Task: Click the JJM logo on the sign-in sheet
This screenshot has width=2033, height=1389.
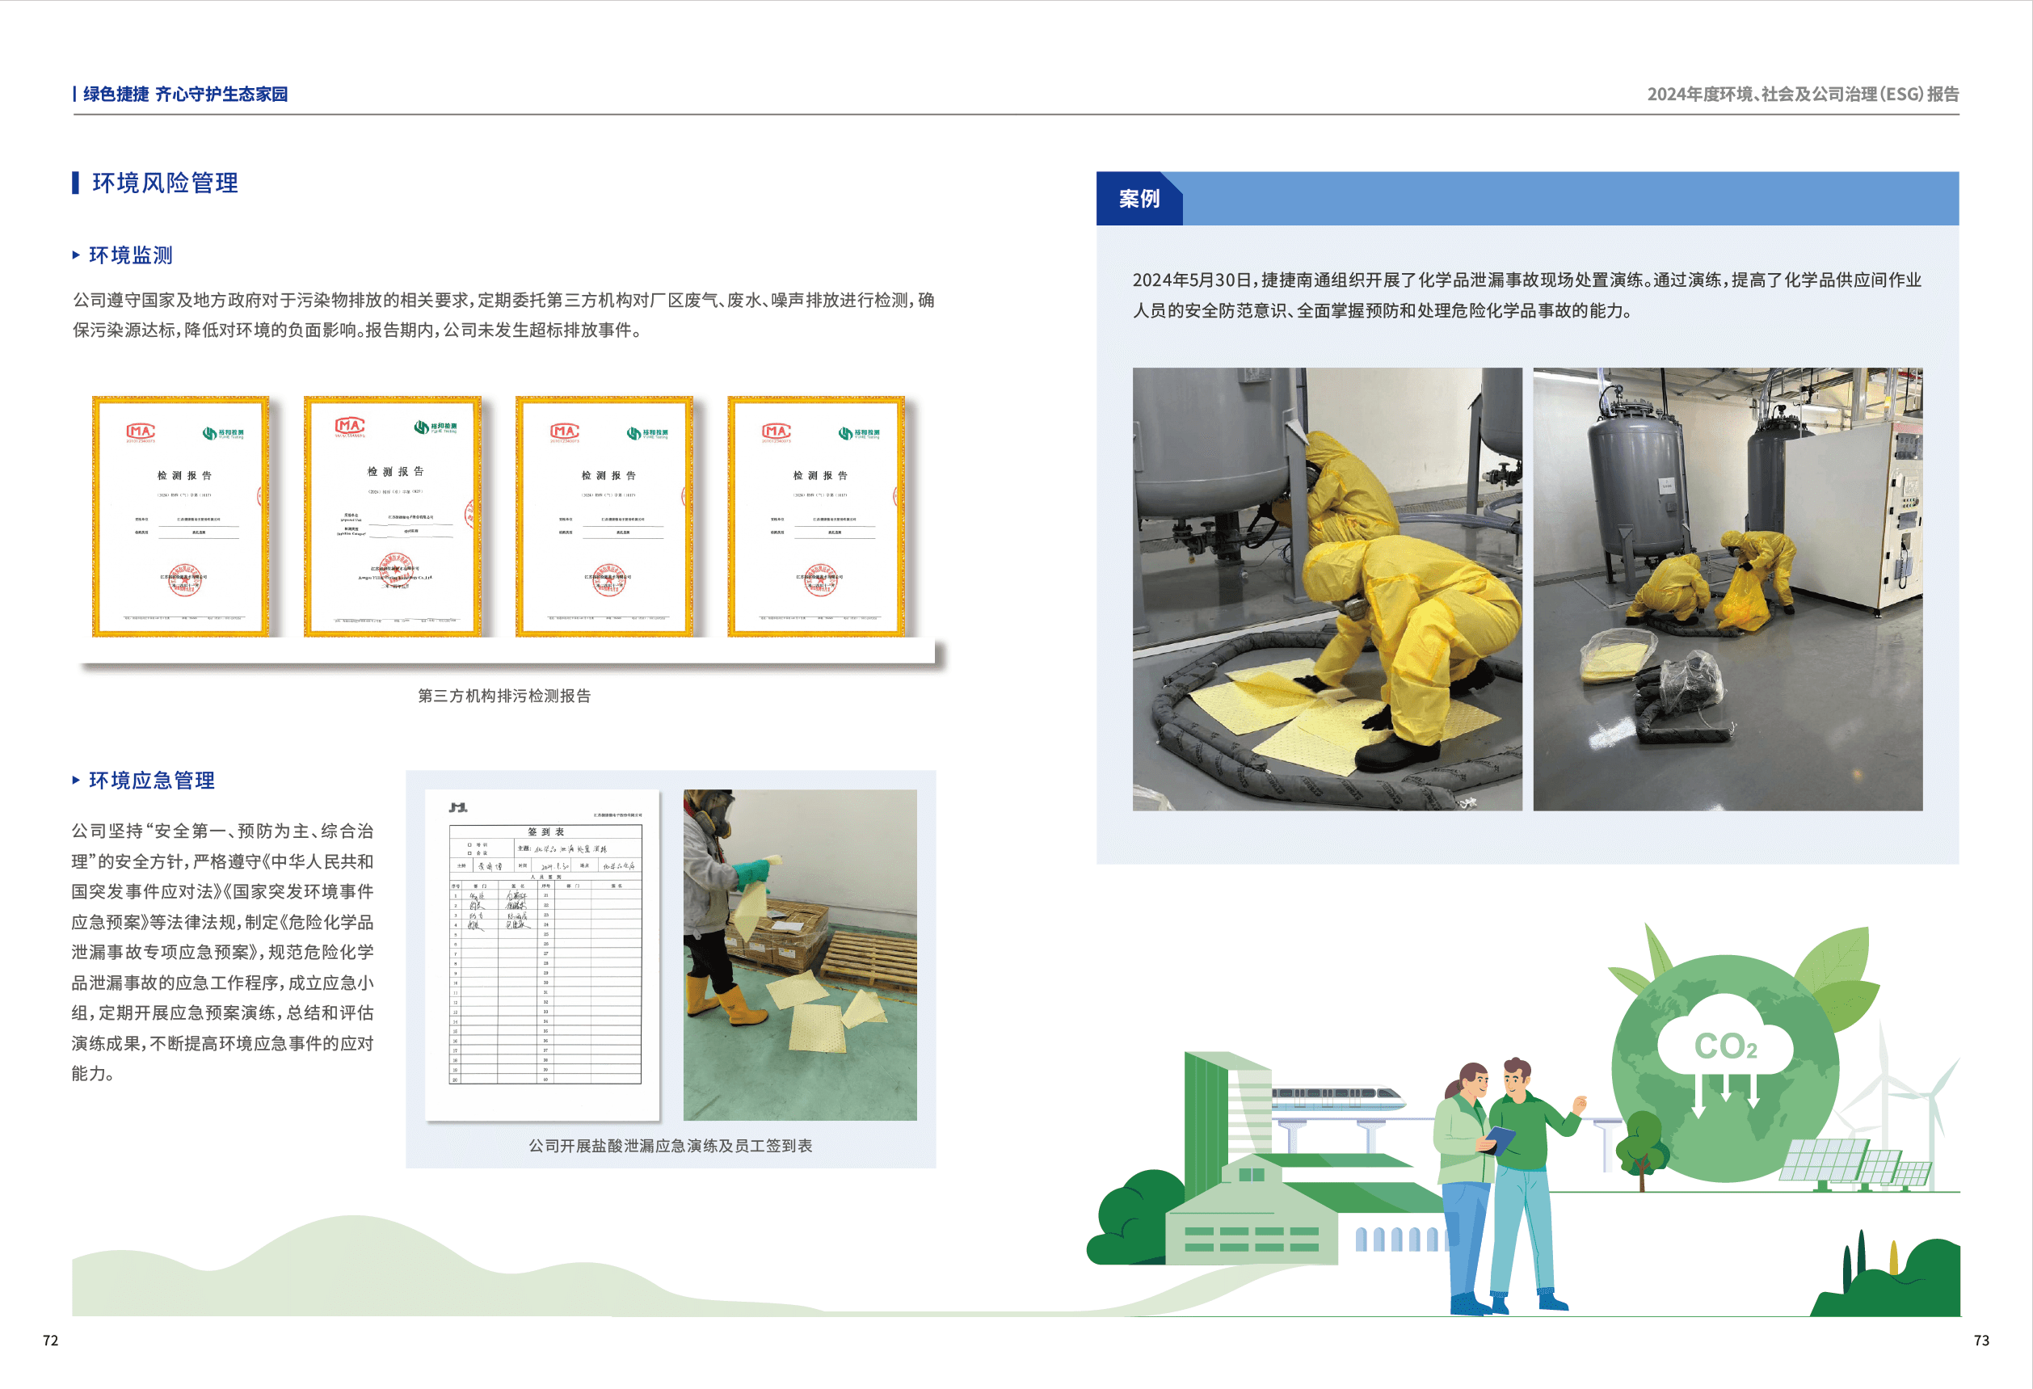Action: (x=458, y=807)
